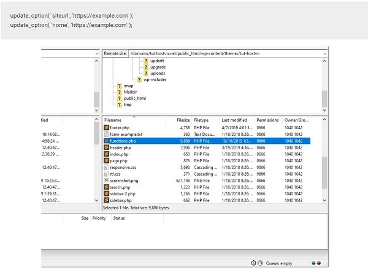Click the Queue: empty status text

coord(279,263)
